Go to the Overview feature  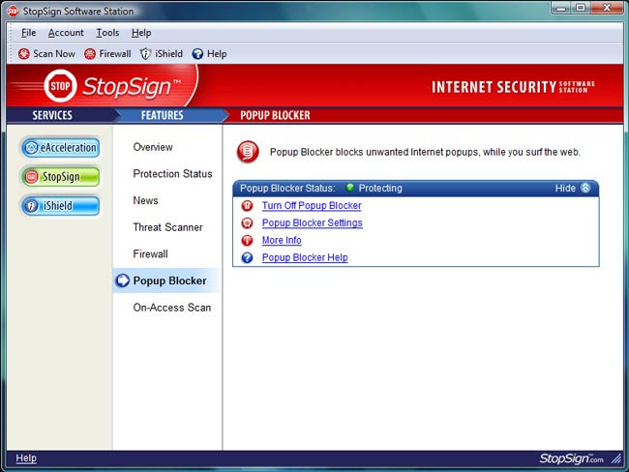tap(153, 147)
